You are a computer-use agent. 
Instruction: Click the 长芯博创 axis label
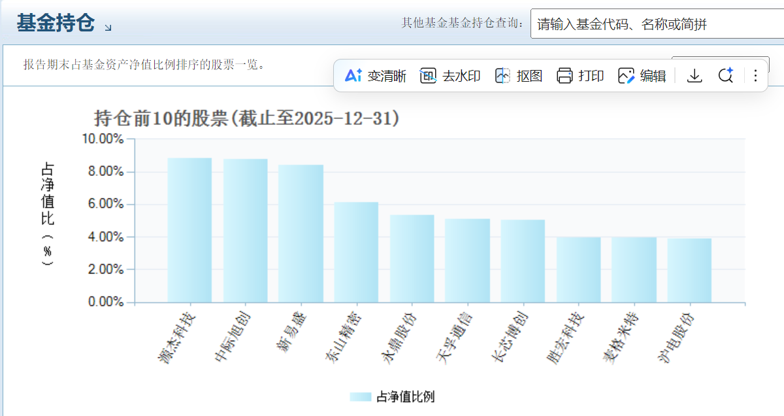[510, 338]
